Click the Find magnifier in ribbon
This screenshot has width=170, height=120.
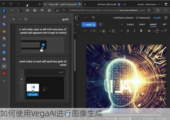pyautogui.click(x=94, y=31)
